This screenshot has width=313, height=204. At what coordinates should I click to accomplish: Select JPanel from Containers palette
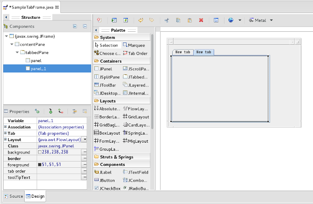(103, 69)
